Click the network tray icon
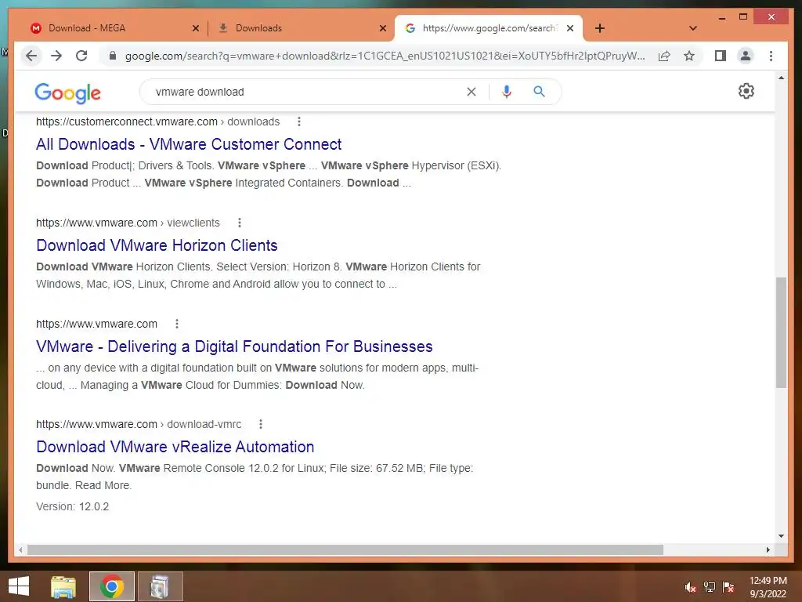 710,587
